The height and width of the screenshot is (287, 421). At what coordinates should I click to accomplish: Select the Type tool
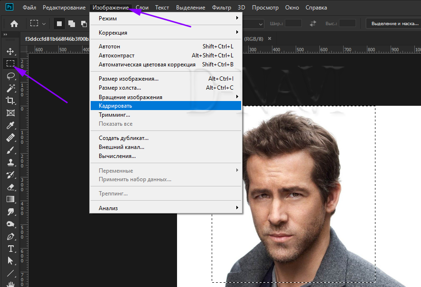coord(10,249)
